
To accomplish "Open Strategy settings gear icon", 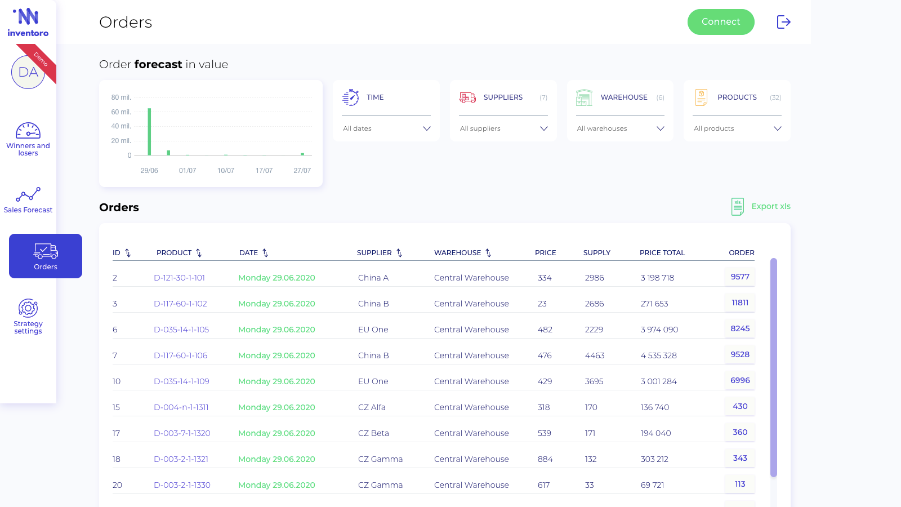I will 28,308.
